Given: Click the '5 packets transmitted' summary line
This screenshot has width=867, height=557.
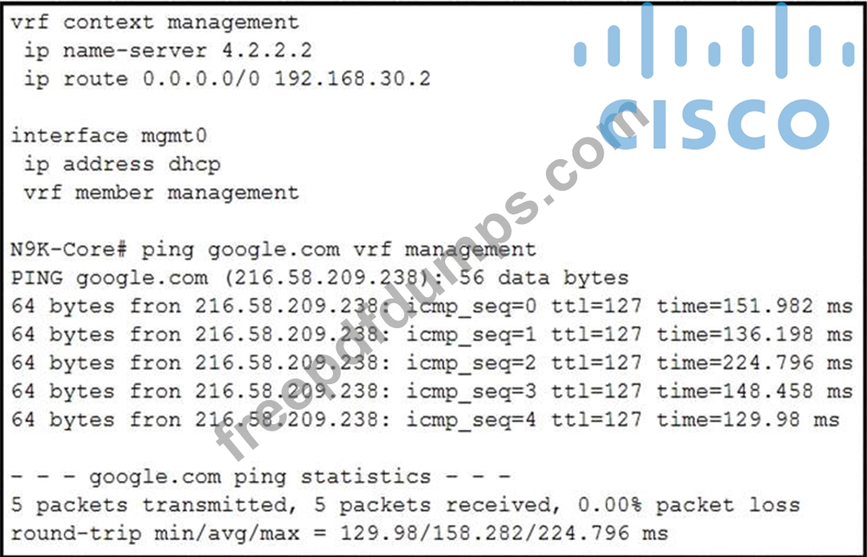Looking at the screenshot, I should pos(405,505).
